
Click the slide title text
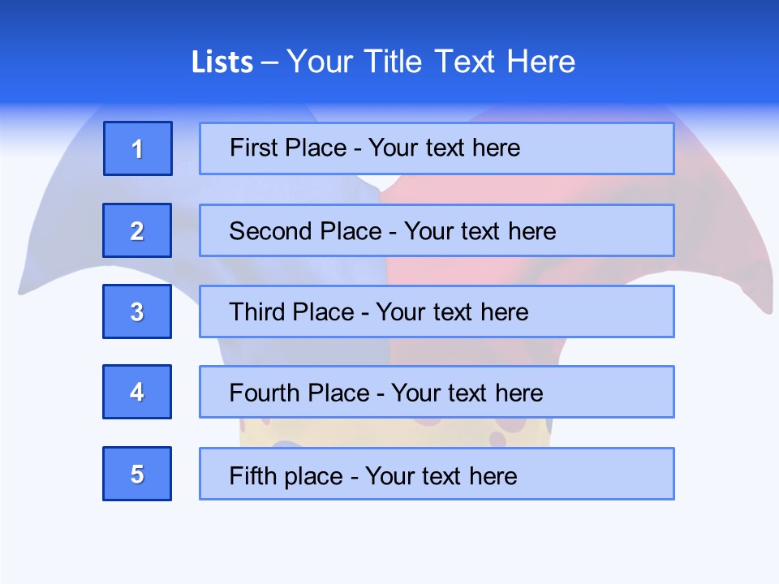[384, 62]
